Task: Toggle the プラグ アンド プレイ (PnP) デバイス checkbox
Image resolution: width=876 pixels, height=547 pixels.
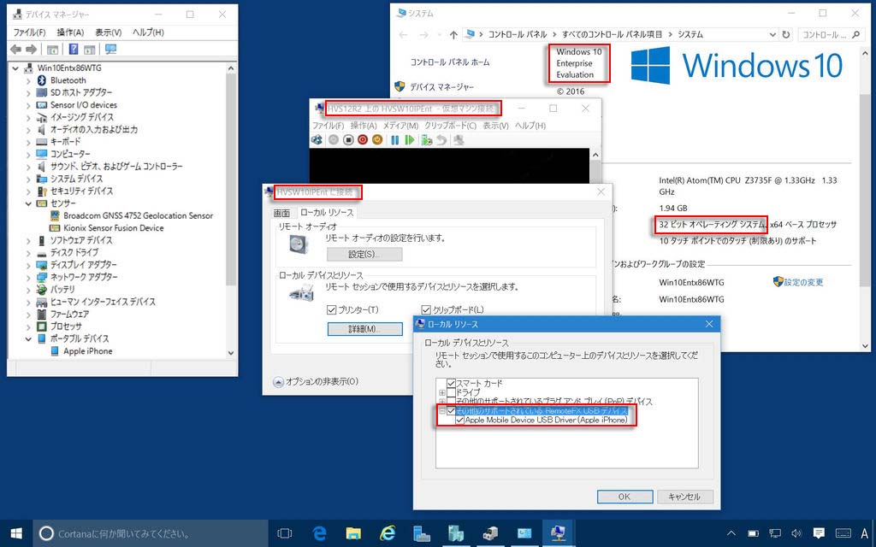Action: pos(452,402)
